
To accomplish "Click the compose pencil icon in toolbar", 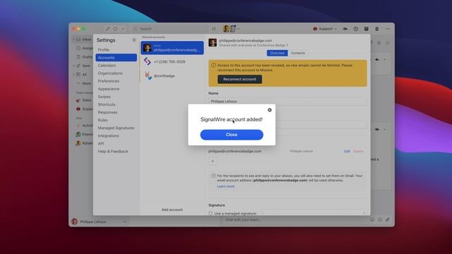I will (x=107, y=29).
